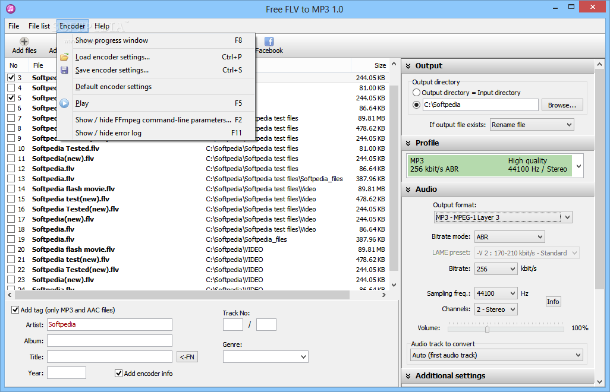The image size is (610, 392).
Task: Check the checkbox for file row 4
Action: [11, 88]
